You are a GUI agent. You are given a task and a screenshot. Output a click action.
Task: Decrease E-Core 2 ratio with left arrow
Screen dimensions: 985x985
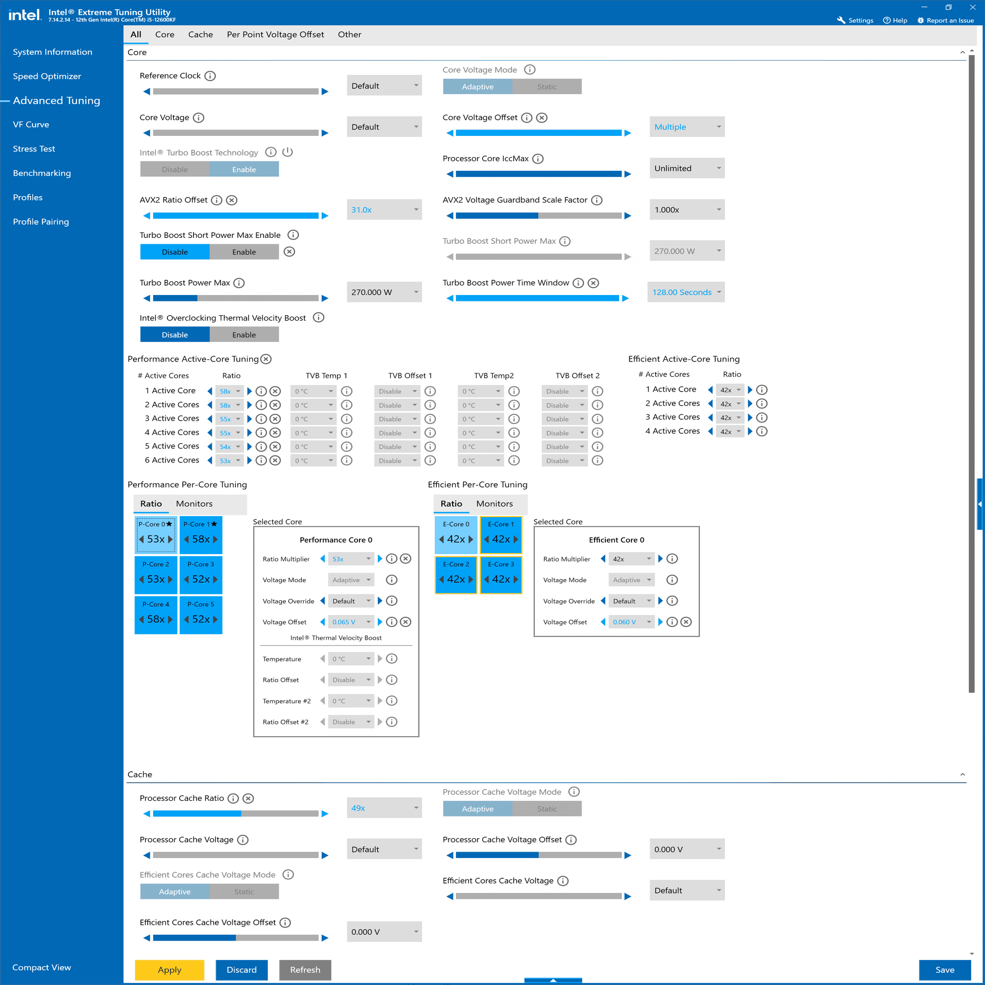441,579
